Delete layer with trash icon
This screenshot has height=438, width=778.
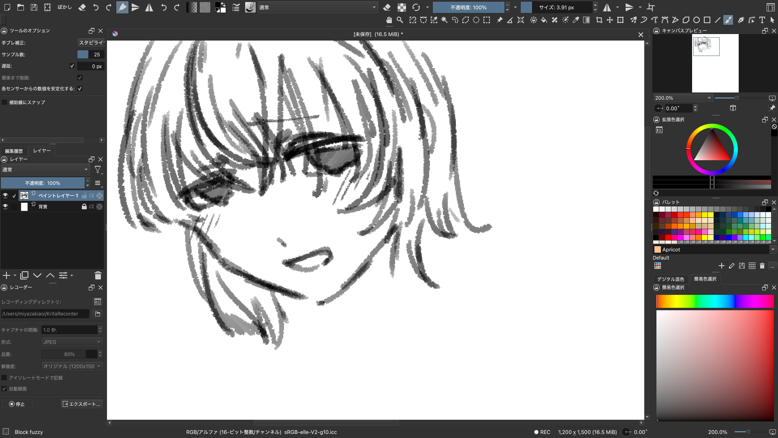[x=98, y=276]
